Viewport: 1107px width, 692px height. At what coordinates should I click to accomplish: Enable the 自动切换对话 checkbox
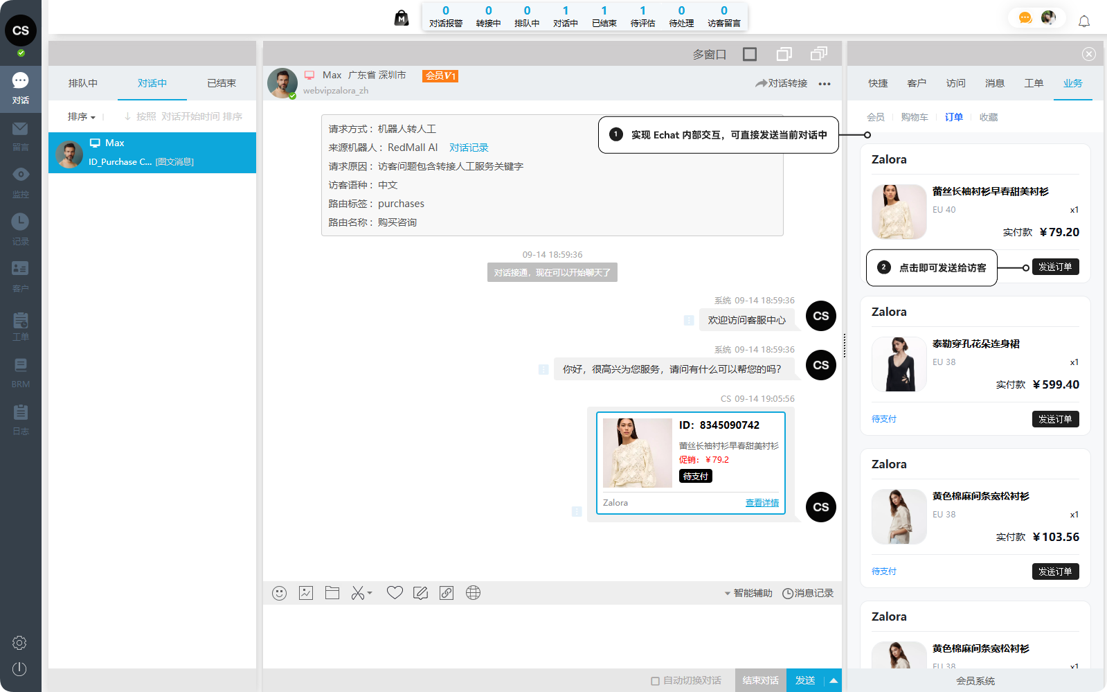point(655,681)
